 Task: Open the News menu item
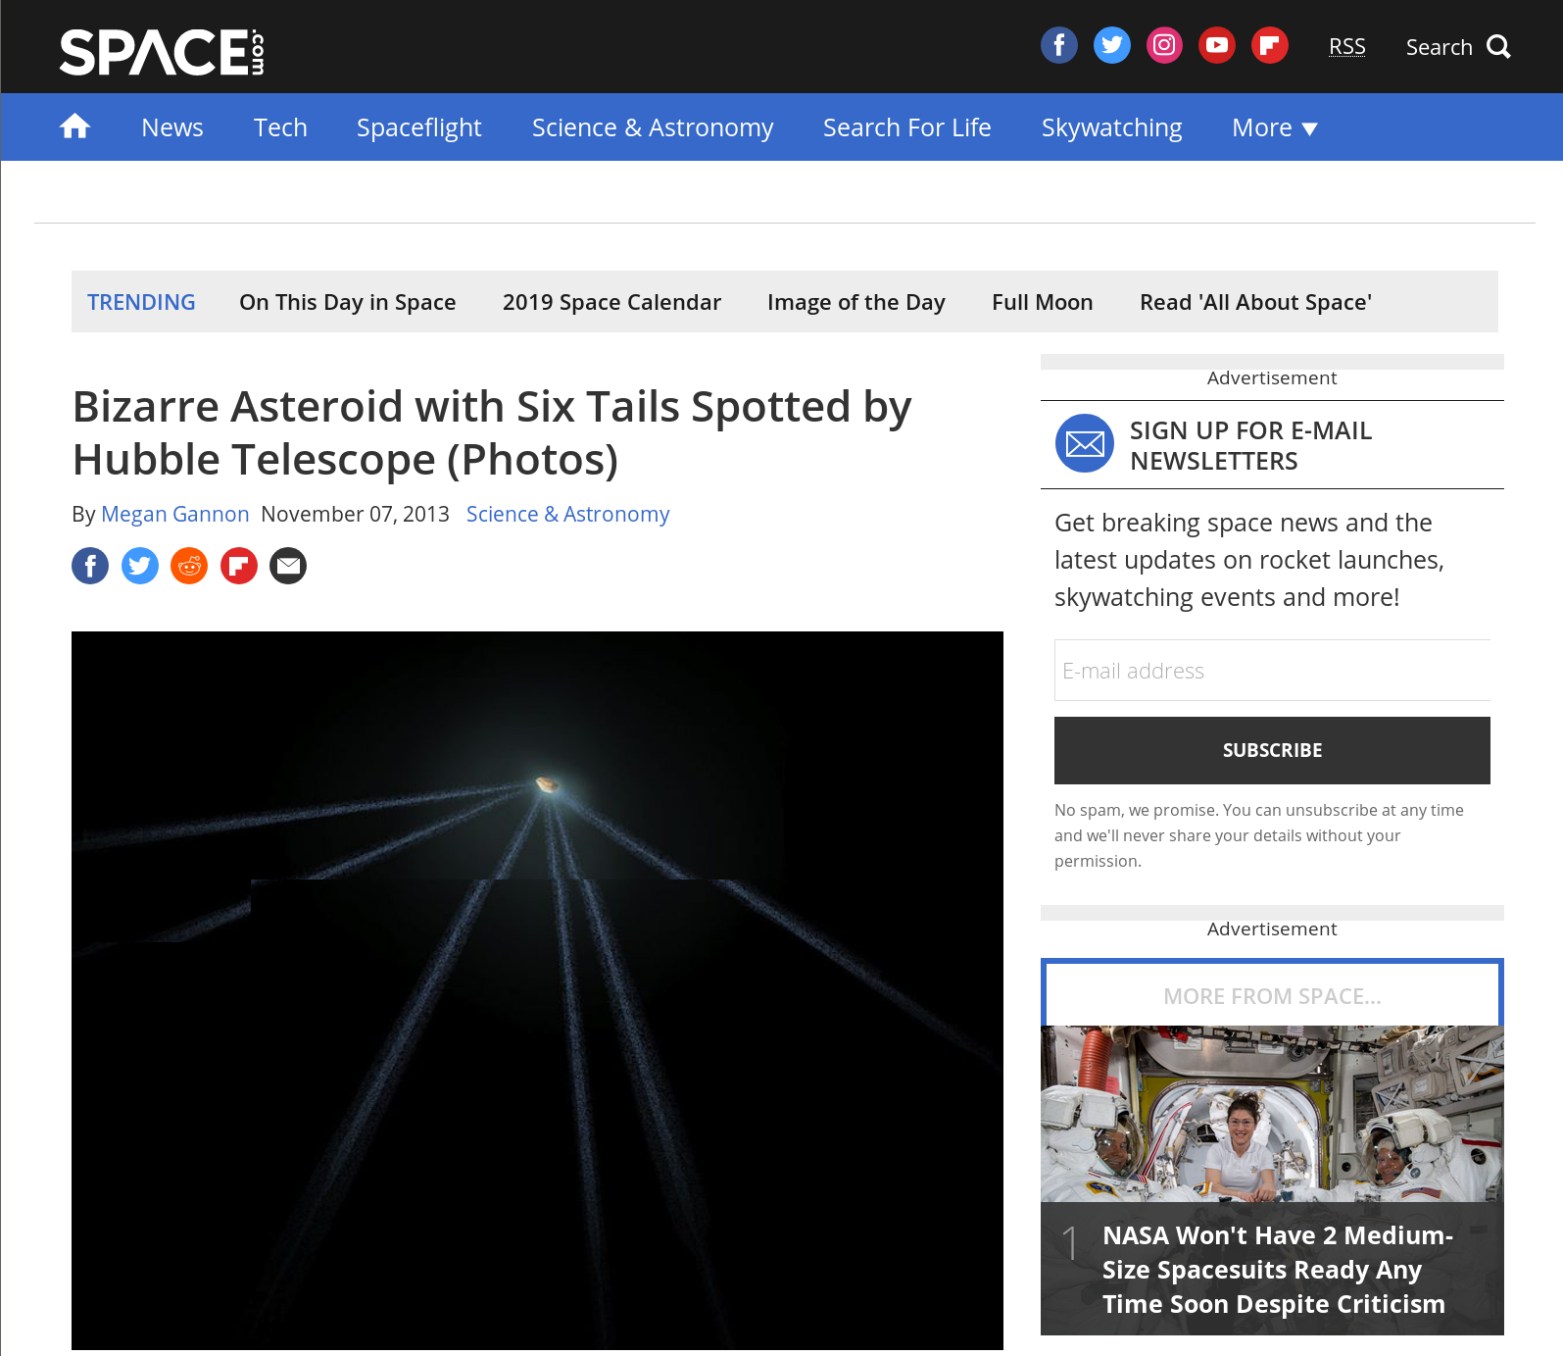click(x=172, y=127)
